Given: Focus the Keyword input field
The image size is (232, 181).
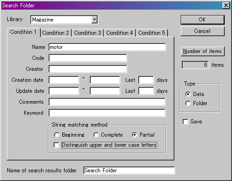Looking at the screenshot, I should (107, 113).
